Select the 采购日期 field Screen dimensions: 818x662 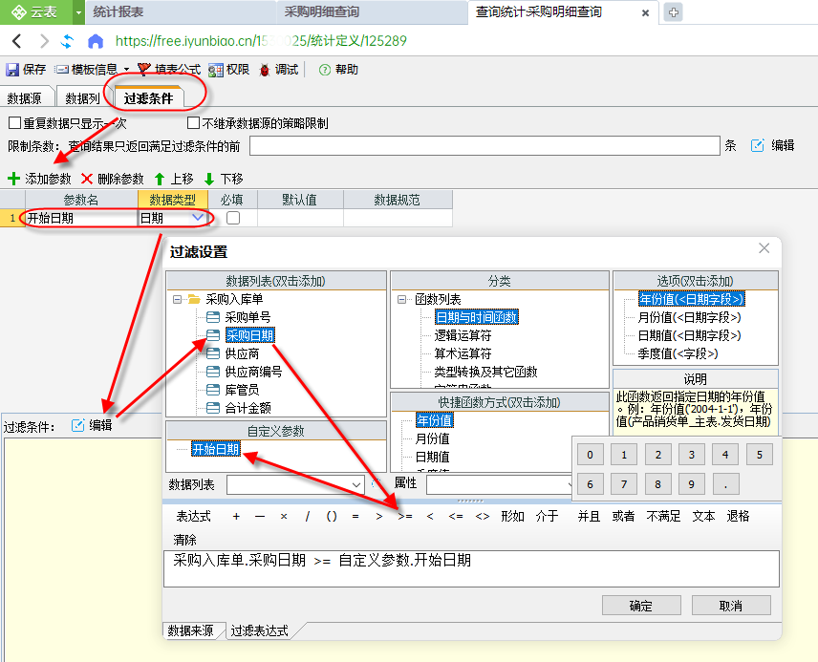pos(249,335)
